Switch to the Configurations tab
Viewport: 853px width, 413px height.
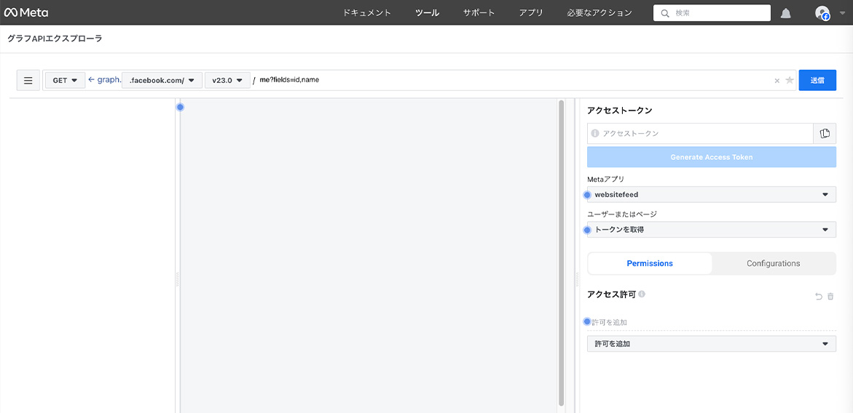coord(773,263)
